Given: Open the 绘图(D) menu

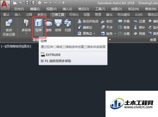Looking at the screenshot, I should (x=117, y=9).
